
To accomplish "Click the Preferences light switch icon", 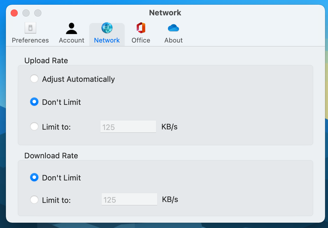I will tap(30, 28).
